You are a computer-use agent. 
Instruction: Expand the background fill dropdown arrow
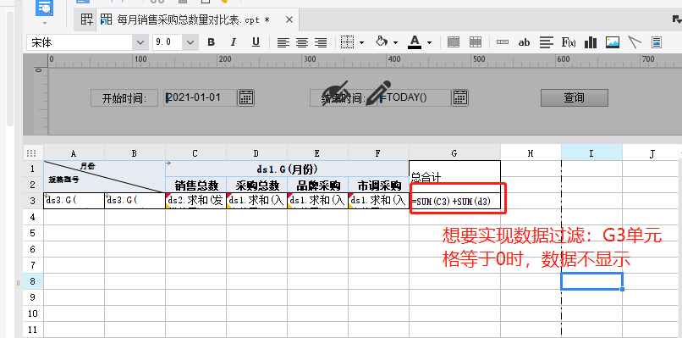395,42
